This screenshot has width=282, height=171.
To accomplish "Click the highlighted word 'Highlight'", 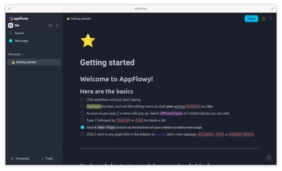I will pos(93,106).
